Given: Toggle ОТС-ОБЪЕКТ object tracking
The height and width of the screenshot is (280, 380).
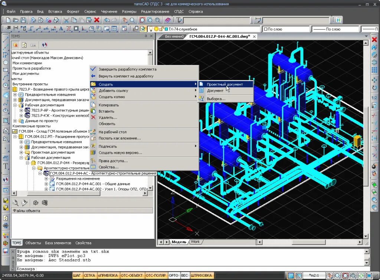Looking at the screenshot, I should 132,276.
